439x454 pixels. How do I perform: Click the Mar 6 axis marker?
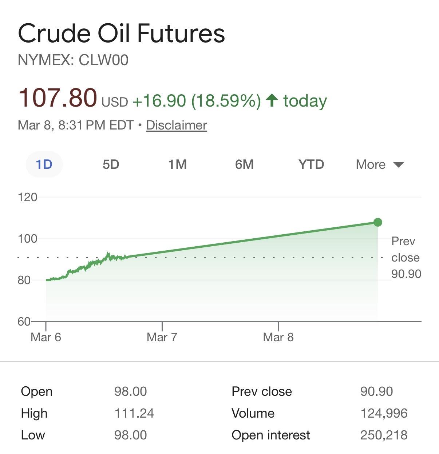[46, 337]
